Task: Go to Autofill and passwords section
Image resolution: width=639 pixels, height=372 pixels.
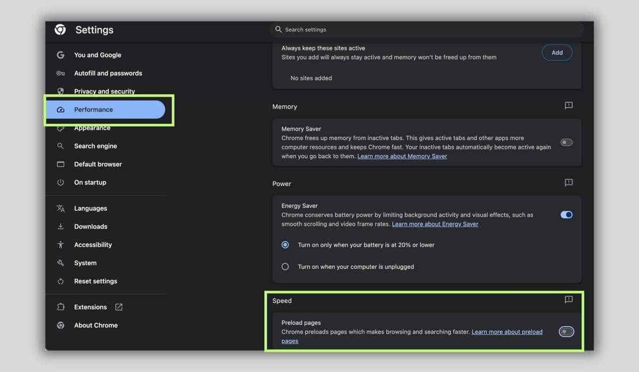Action: (x=108, y=73)
